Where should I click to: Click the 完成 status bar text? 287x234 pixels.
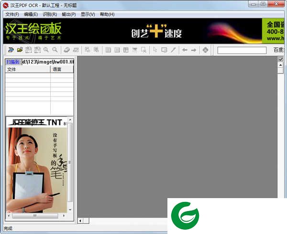point(8,229)
